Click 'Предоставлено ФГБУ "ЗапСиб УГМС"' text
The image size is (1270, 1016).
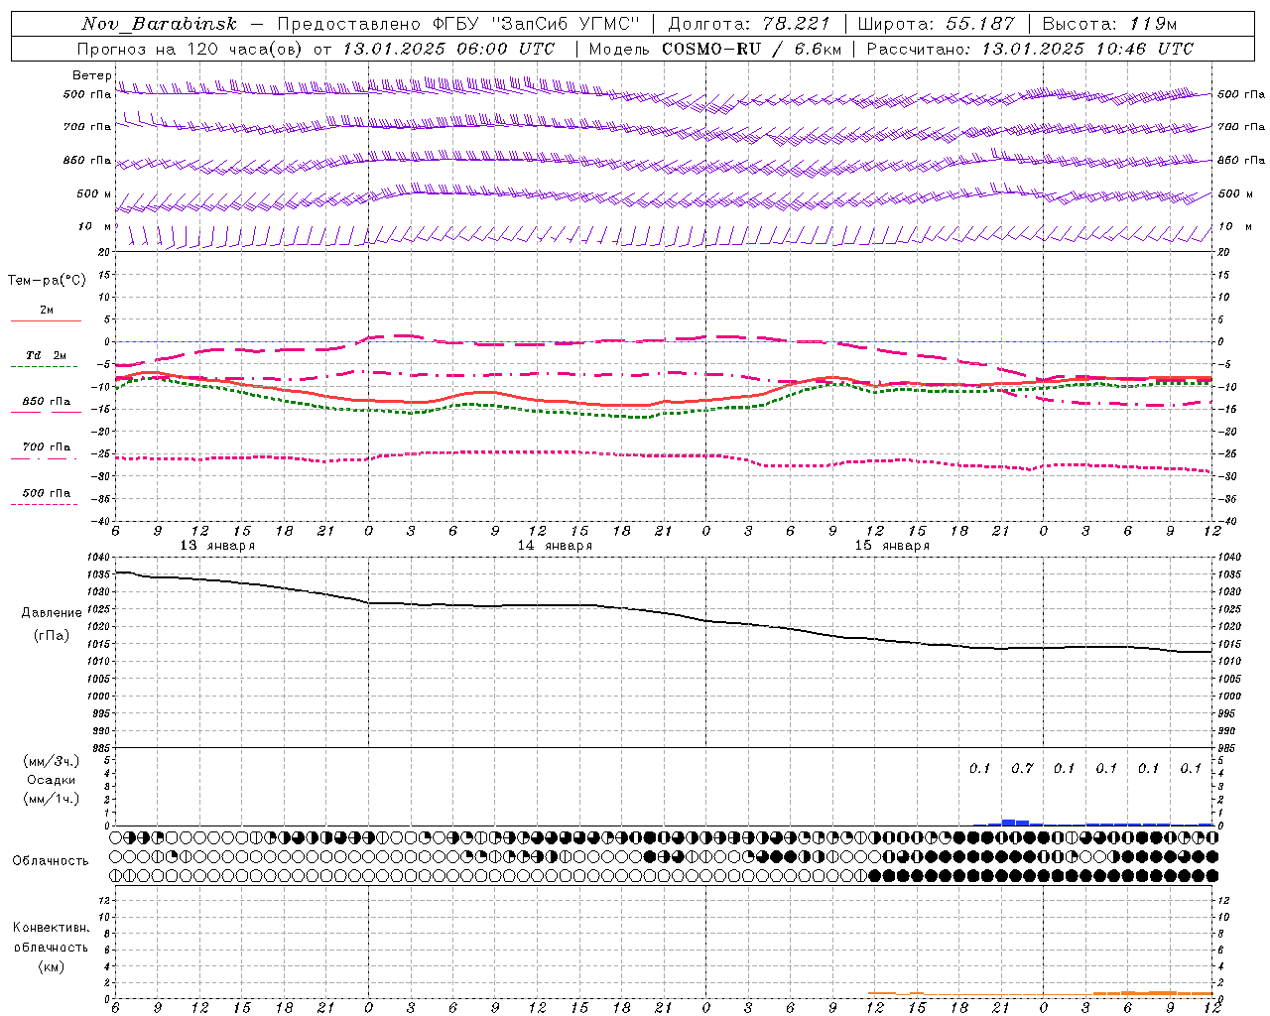coord(458,24)
